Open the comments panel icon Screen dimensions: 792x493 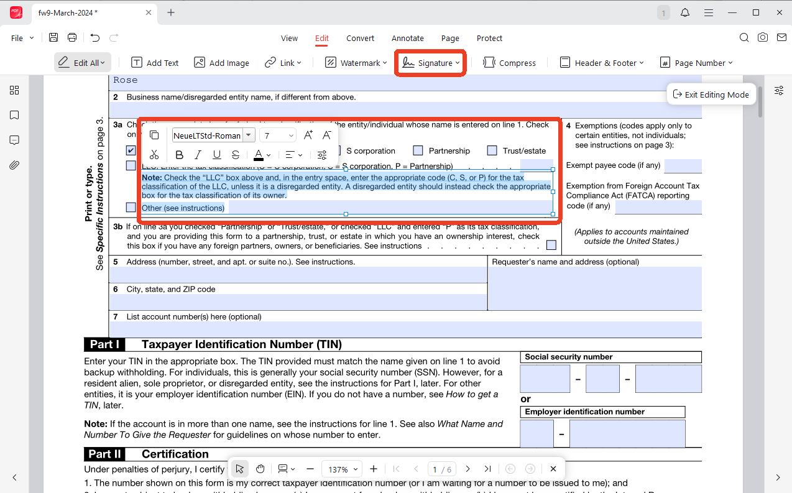click(14, 141)
